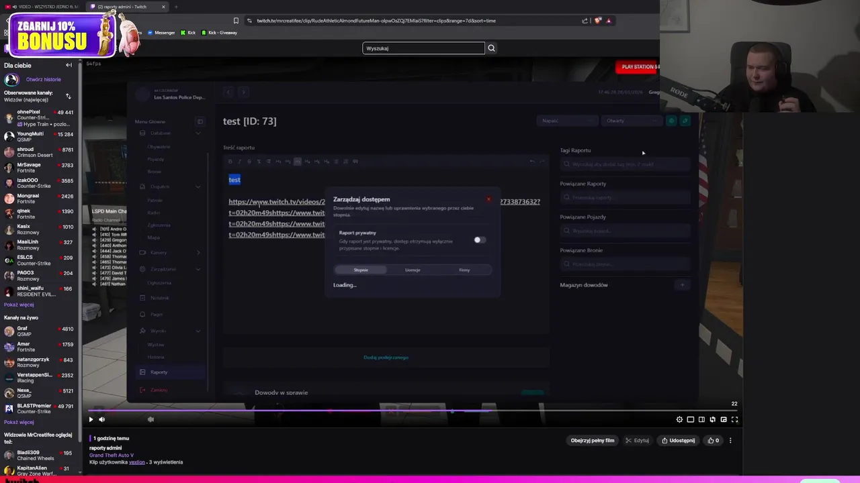860x483 pixels.
Task: Click the Tagi Raportu search input
Action: pyautogui.click(x=625, y=164)
